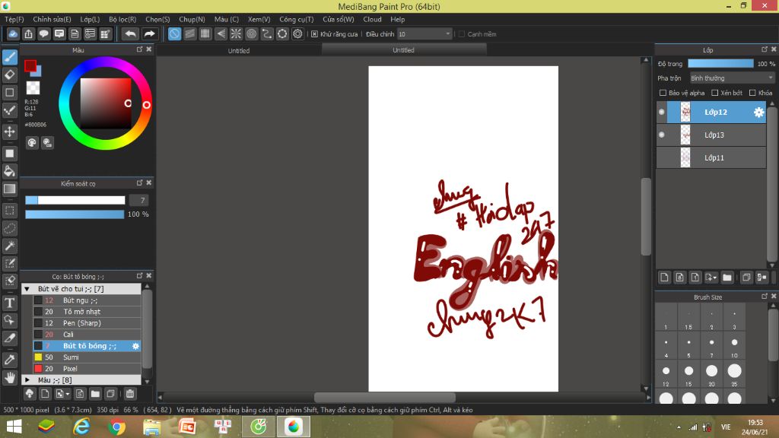Select the Gradient tool
The image size is (779, 438).
(9, 189)
